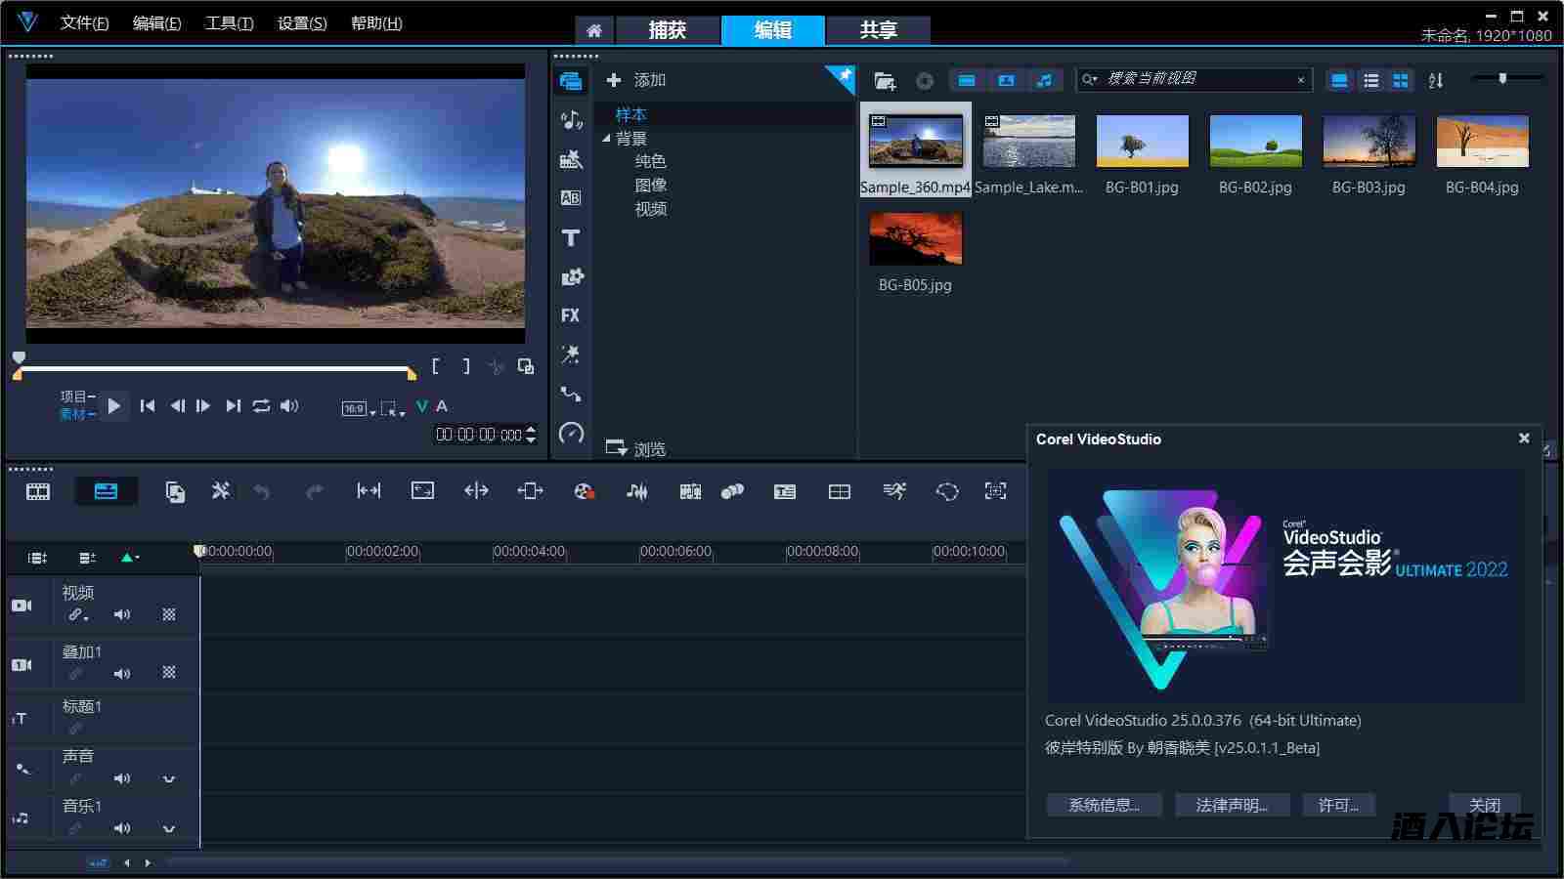Click the 关闭 button in the VideoStudio dialog

pos(1484,805)
